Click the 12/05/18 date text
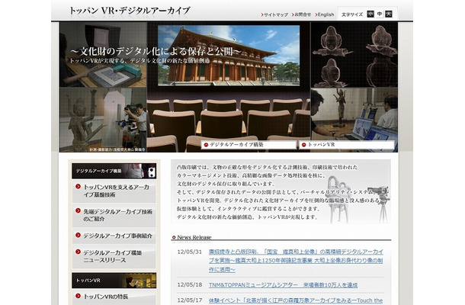The image size is (465, 305). 190,285
